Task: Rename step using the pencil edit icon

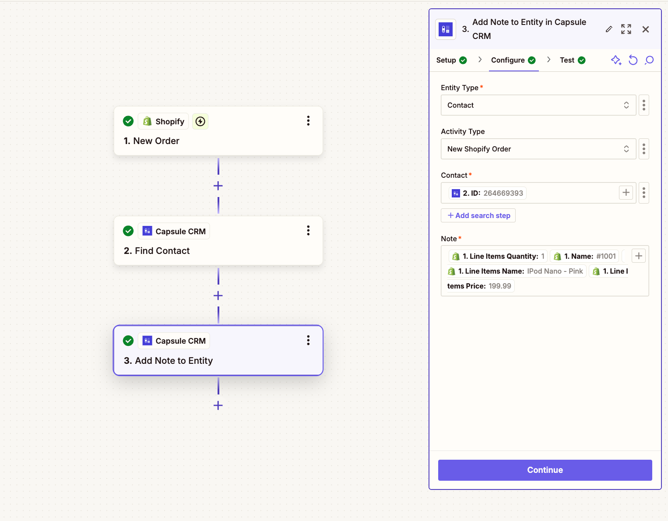Action: 609,29
